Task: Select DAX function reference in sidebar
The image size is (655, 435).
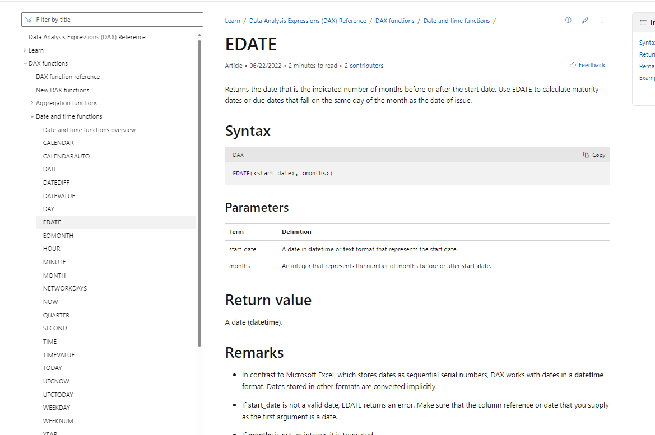Action: [68, 77]
